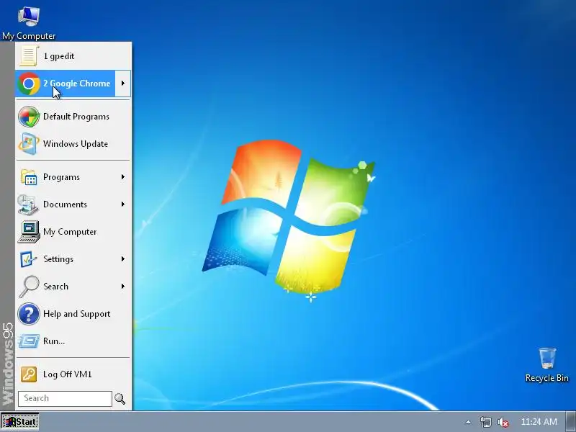
Task: Click the network tray icon
Action: tap(485, 422)
